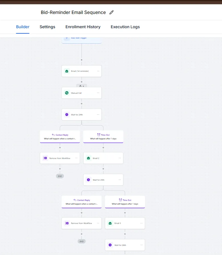Click the first Remove from Workflow icon

(45, 158)
